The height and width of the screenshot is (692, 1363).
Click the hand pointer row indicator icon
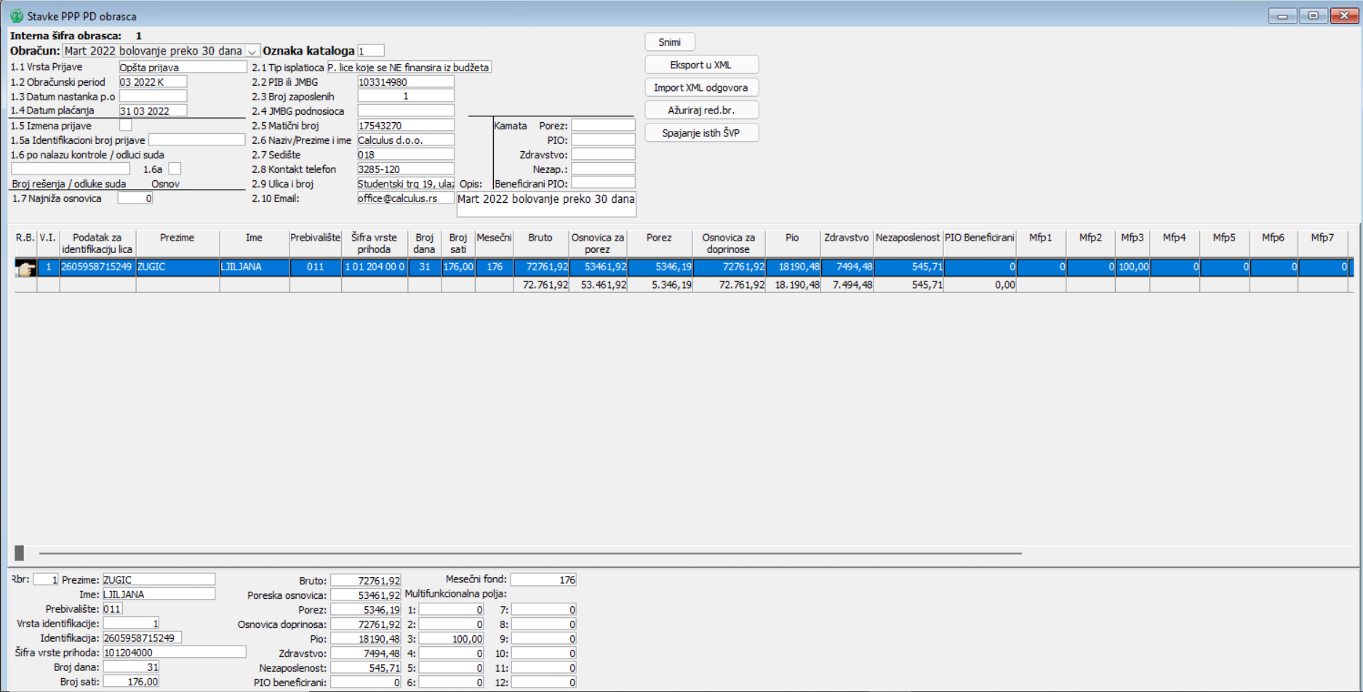coord(25,268)
